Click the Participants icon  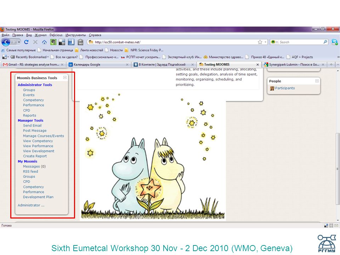point(272,88)
